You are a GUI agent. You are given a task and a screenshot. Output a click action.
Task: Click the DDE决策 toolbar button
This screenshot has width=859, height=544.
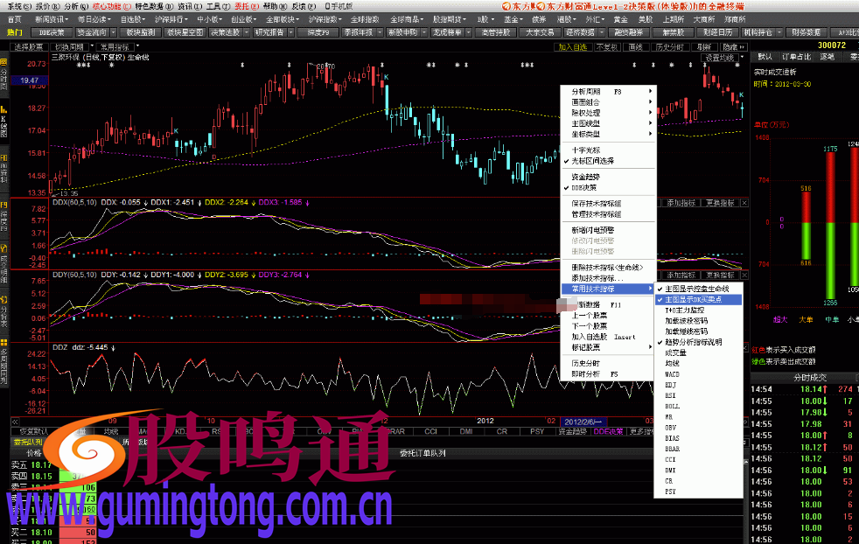(52, 32)
